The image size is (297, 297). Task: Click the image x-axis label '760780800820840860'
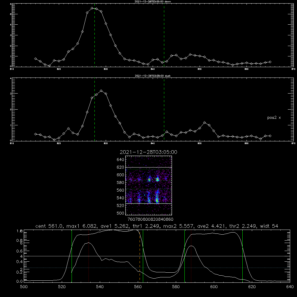[x=150, y=219]
